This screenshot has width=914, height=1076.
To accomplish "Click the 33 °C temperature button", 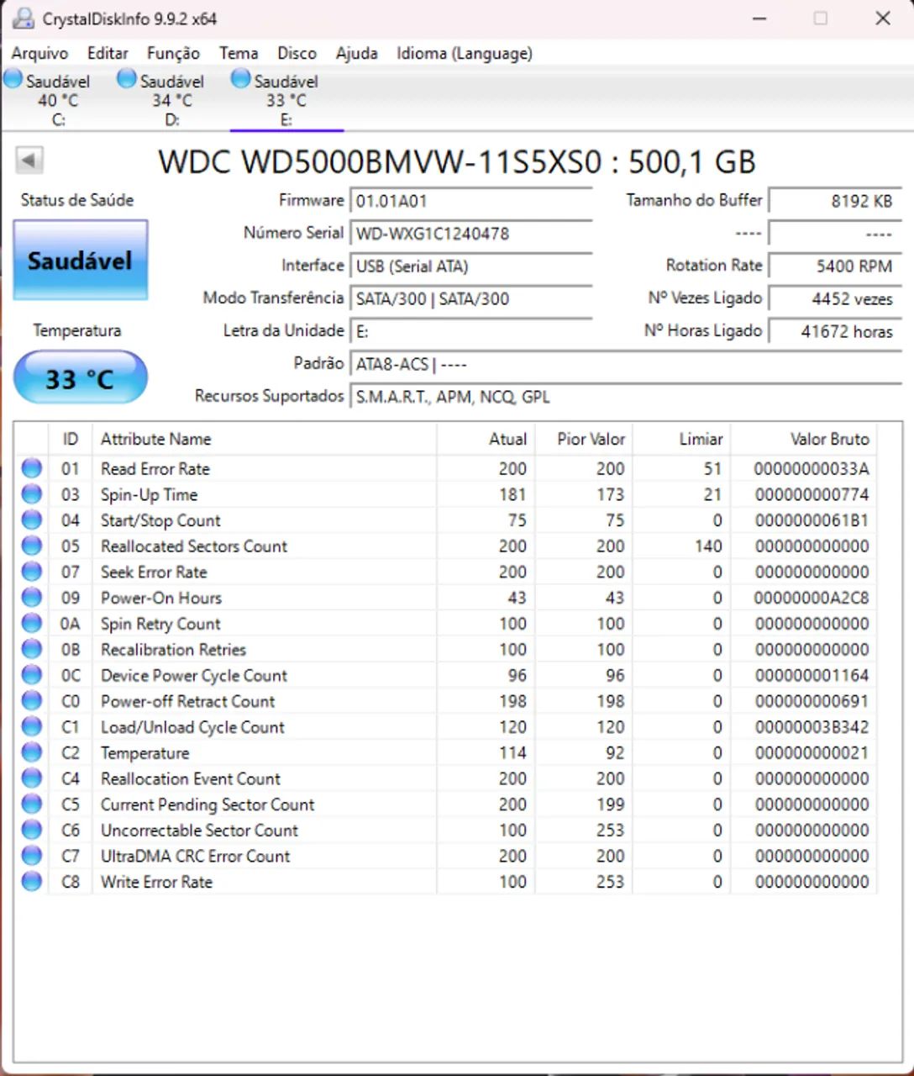I will [81, 378].
